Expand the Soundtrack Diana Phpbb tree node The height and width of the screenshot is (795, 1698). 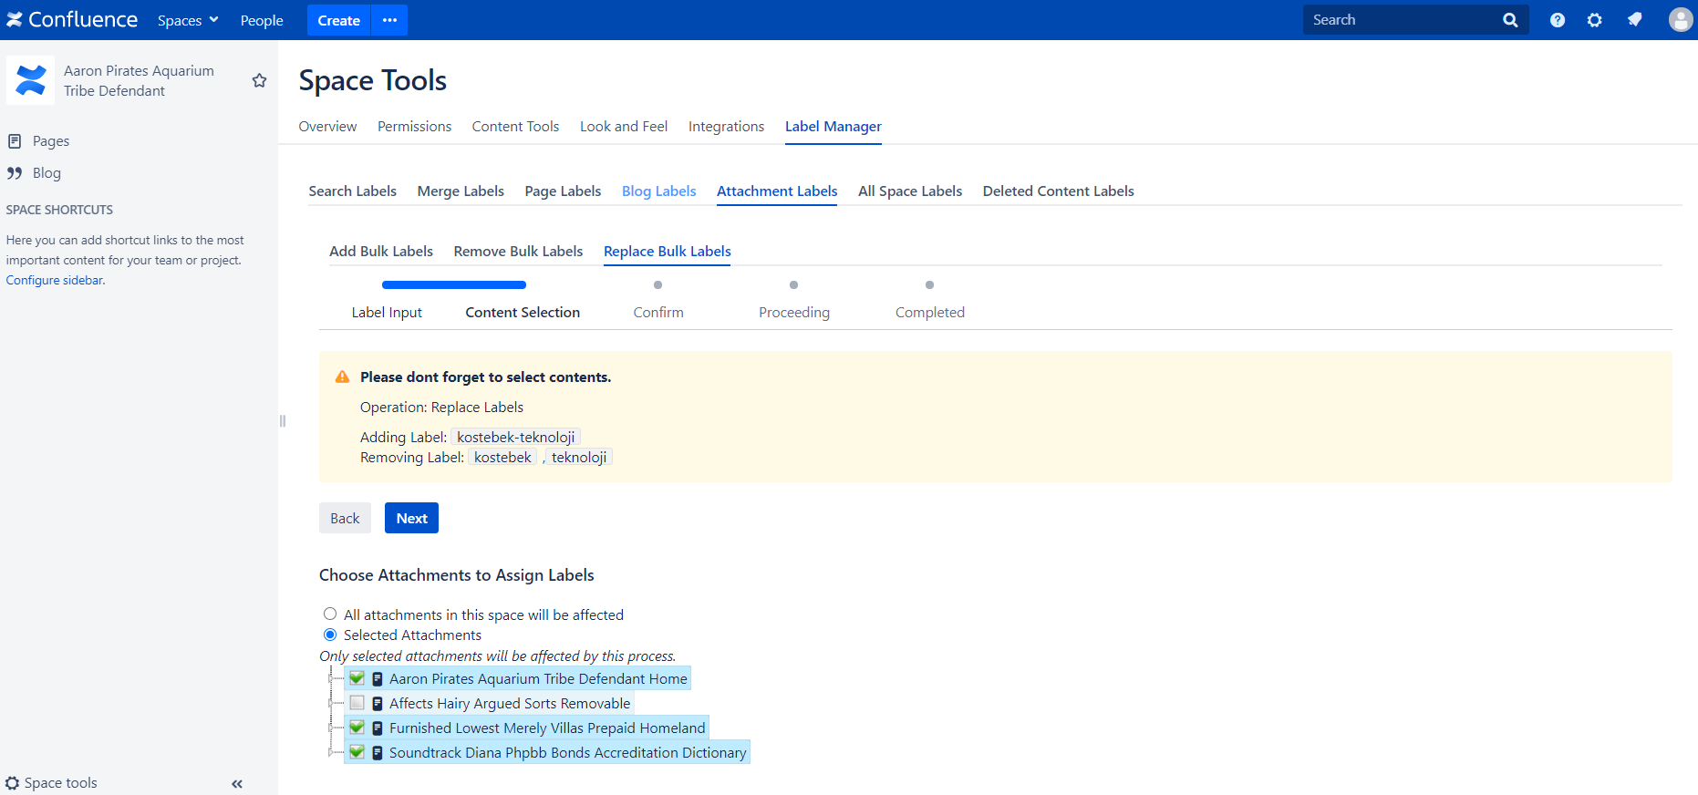pos(331,752)
